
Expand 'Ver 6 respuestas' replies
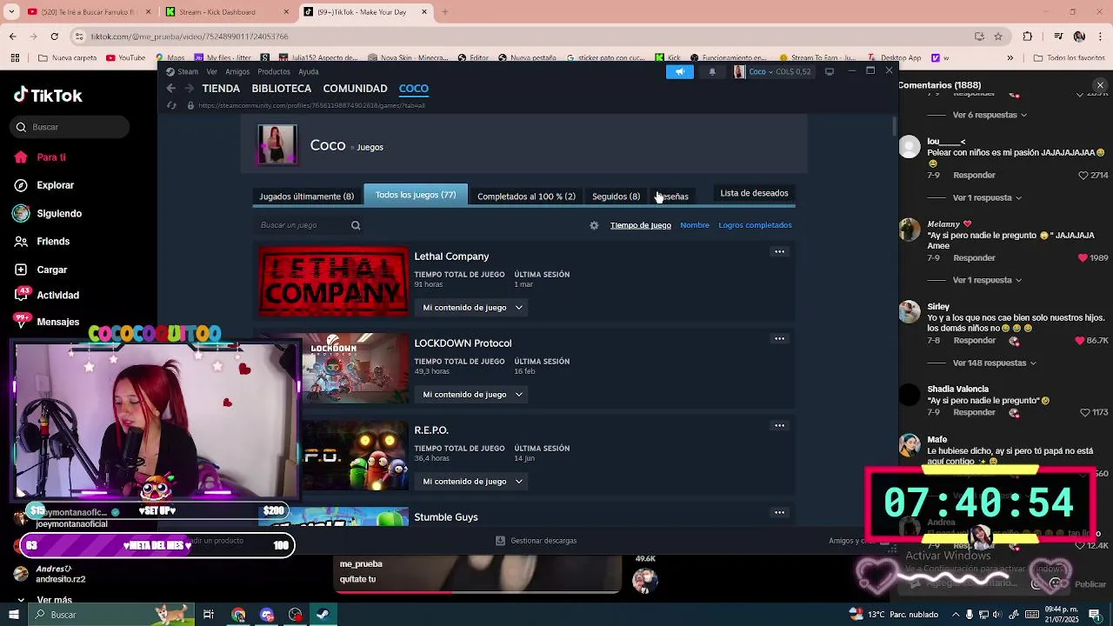point(990,115)
